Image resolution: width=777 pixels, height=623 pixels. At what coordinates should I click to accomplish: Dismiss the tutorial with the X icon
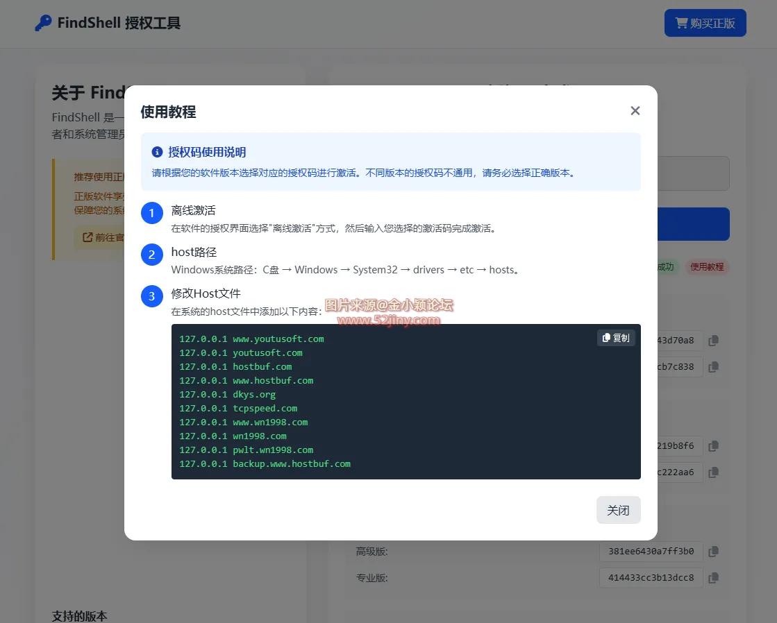click(635, 110)
